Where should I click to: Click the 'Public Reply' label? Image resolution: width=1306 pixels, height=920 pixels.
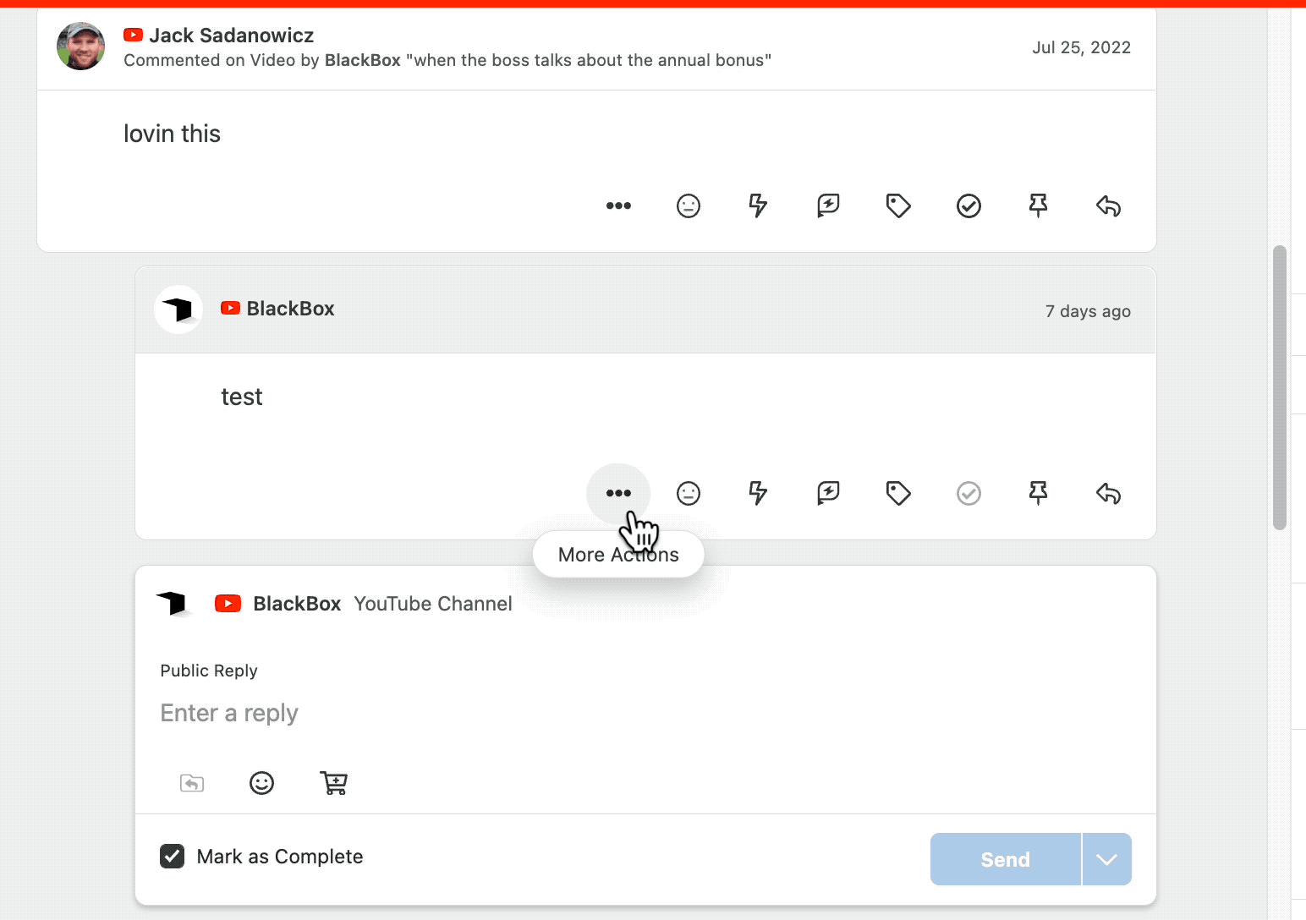point(209,671)
